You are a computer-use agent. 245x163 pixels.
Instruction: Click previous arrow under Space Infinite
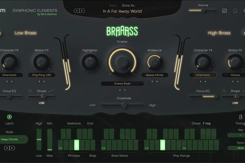click(x=152, y=81)
